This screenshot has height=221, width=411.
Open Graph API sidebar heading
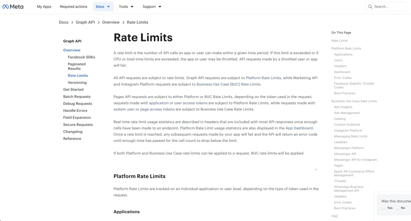72,41
